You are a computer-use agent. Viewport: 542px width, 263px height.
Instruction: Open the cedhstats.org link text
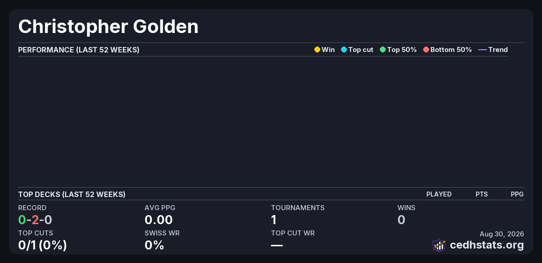coord(487,245)
